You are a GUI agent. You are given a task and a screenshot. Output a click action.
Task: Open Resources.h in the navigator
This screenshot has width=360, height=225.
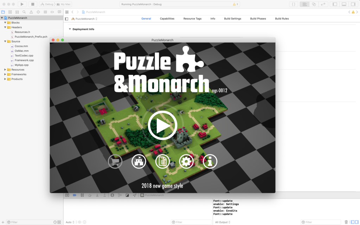coord(22,32)
